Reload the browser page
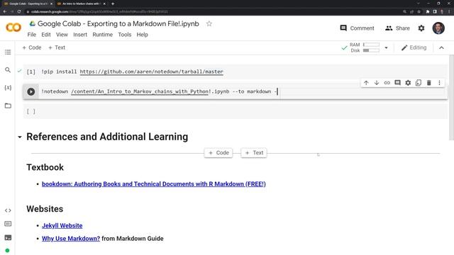Viewport: 454px width, 255px height. pyautogui.click(x=19, y=11)
